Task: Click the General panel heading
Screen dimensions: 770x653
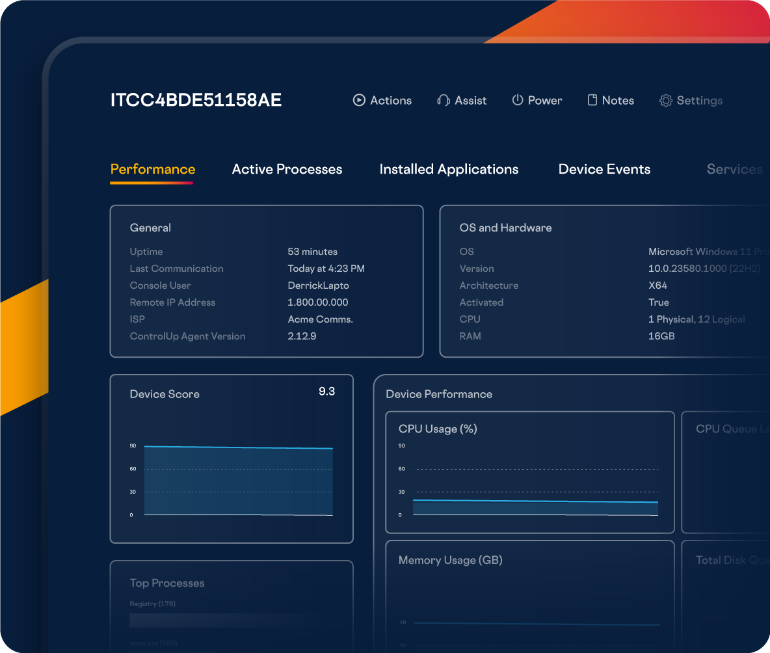Action: (150, 228)
